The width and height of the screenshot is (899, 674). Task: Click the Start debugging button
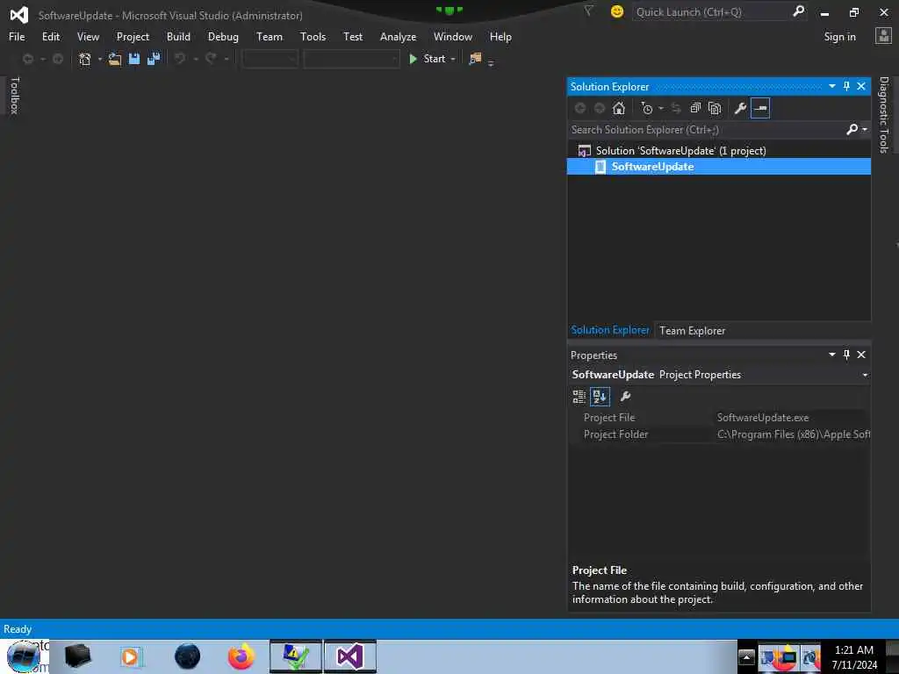[x=428, y=59]
